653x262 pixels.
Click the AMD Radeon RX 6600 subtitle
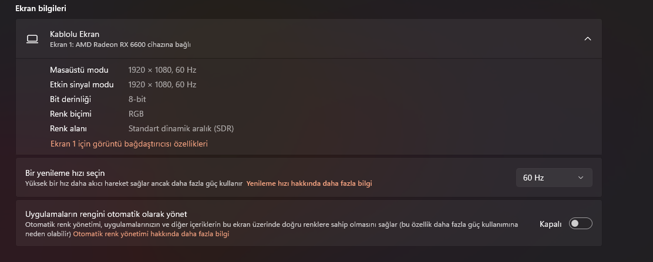click(x=120, y=45)
